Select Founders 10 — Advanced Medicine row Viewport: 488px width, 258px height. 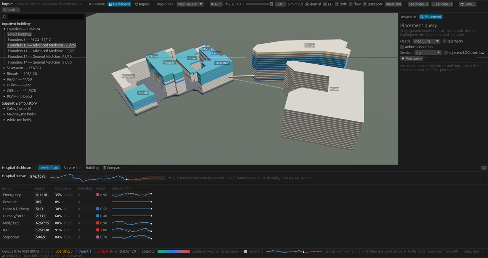42,45
